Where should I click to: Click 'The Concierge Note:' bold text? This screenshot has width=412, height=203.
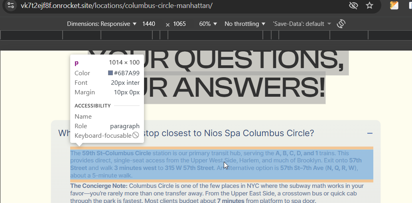[x=99, y=186]
